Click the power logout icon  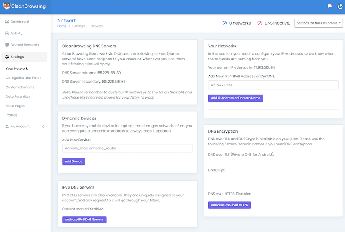pos(340,6)
